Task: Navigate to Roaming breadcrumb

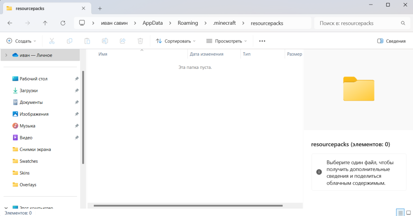Action: tap(188, 23)
